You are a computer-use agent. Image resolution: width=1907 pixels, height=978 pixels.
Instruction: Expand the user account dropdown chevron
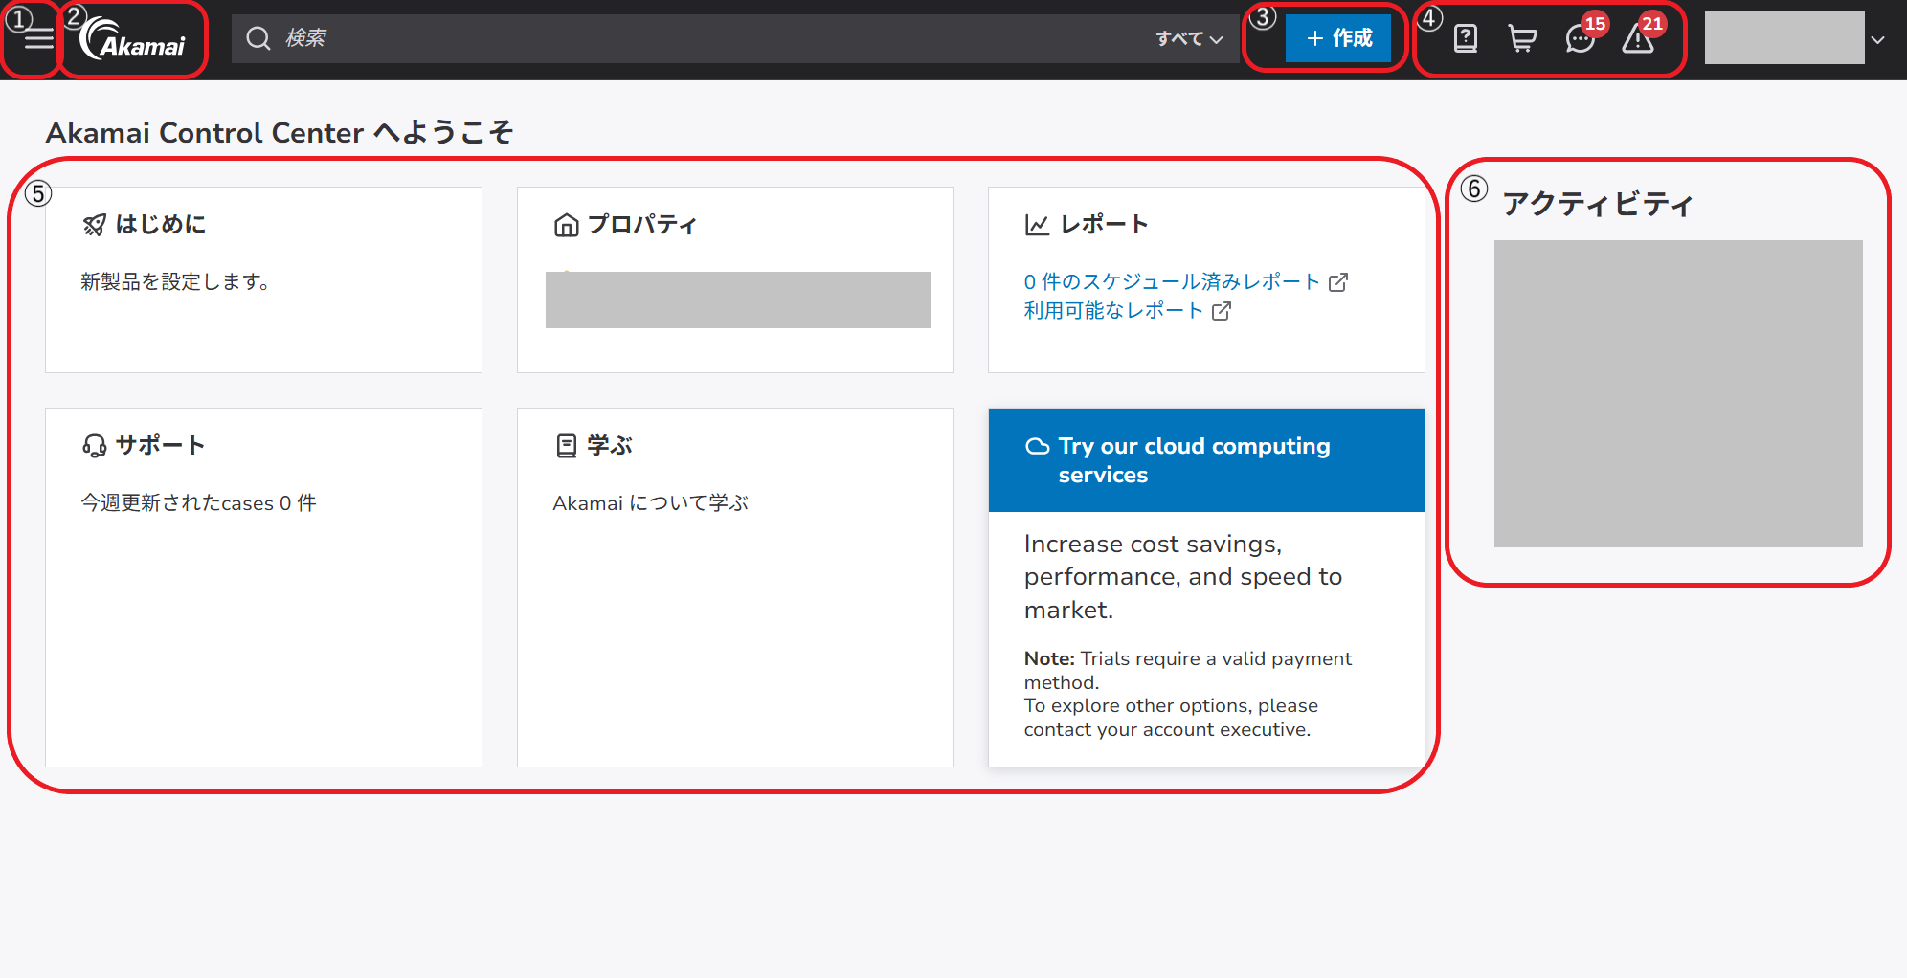click(x=1878, y=40)
